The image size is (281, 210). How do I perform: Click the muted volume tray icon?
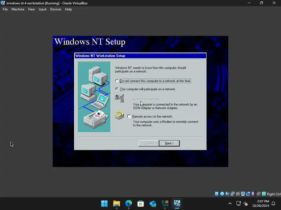(246, 203)
